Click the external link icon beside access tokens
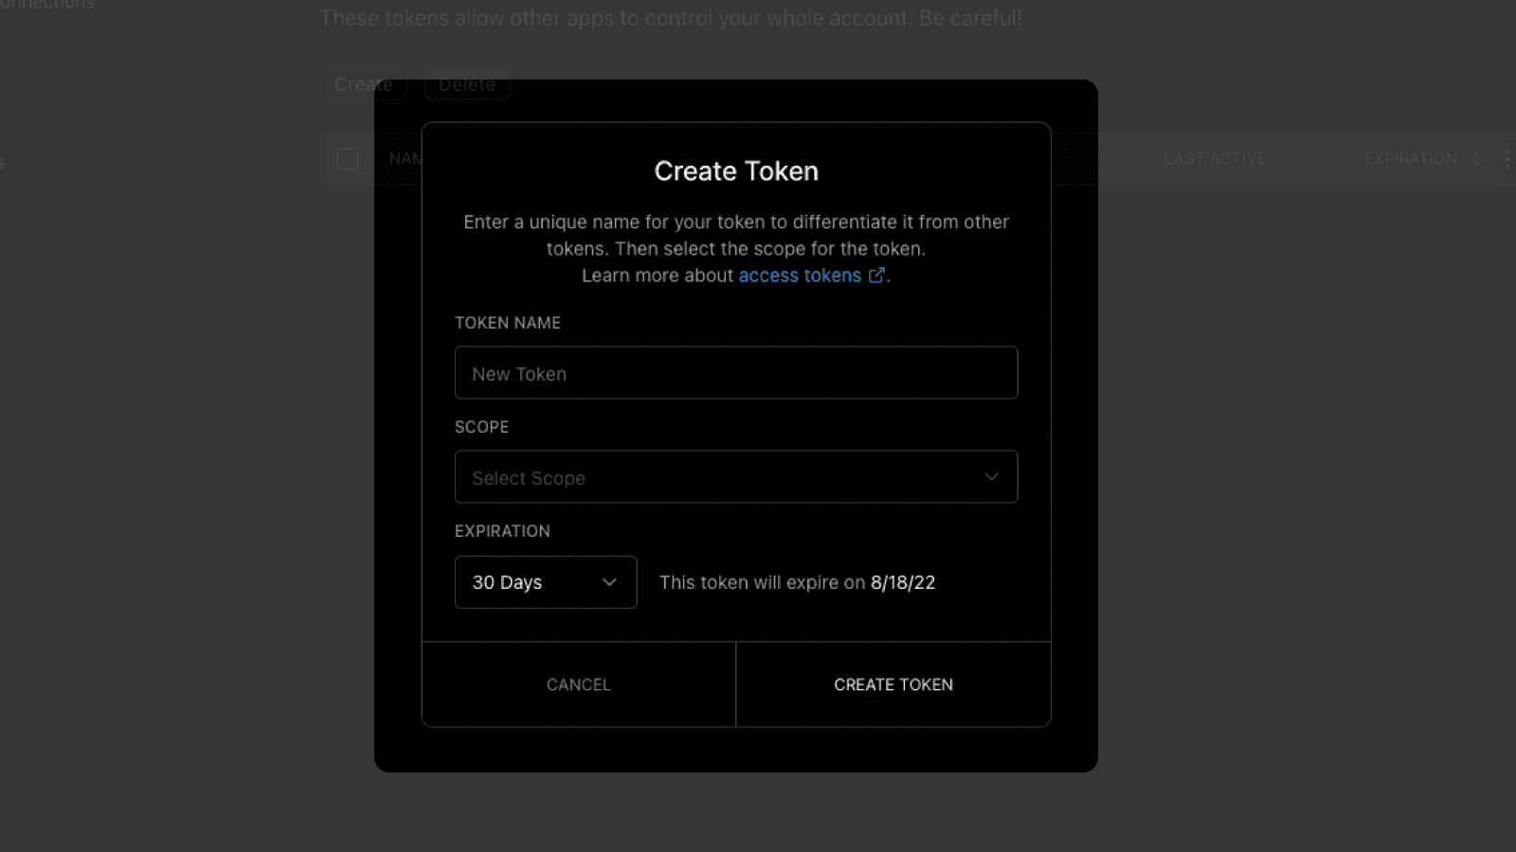The height and width of the screenshot is (852, 1516). pyautogui.click(x=876, y=275)
